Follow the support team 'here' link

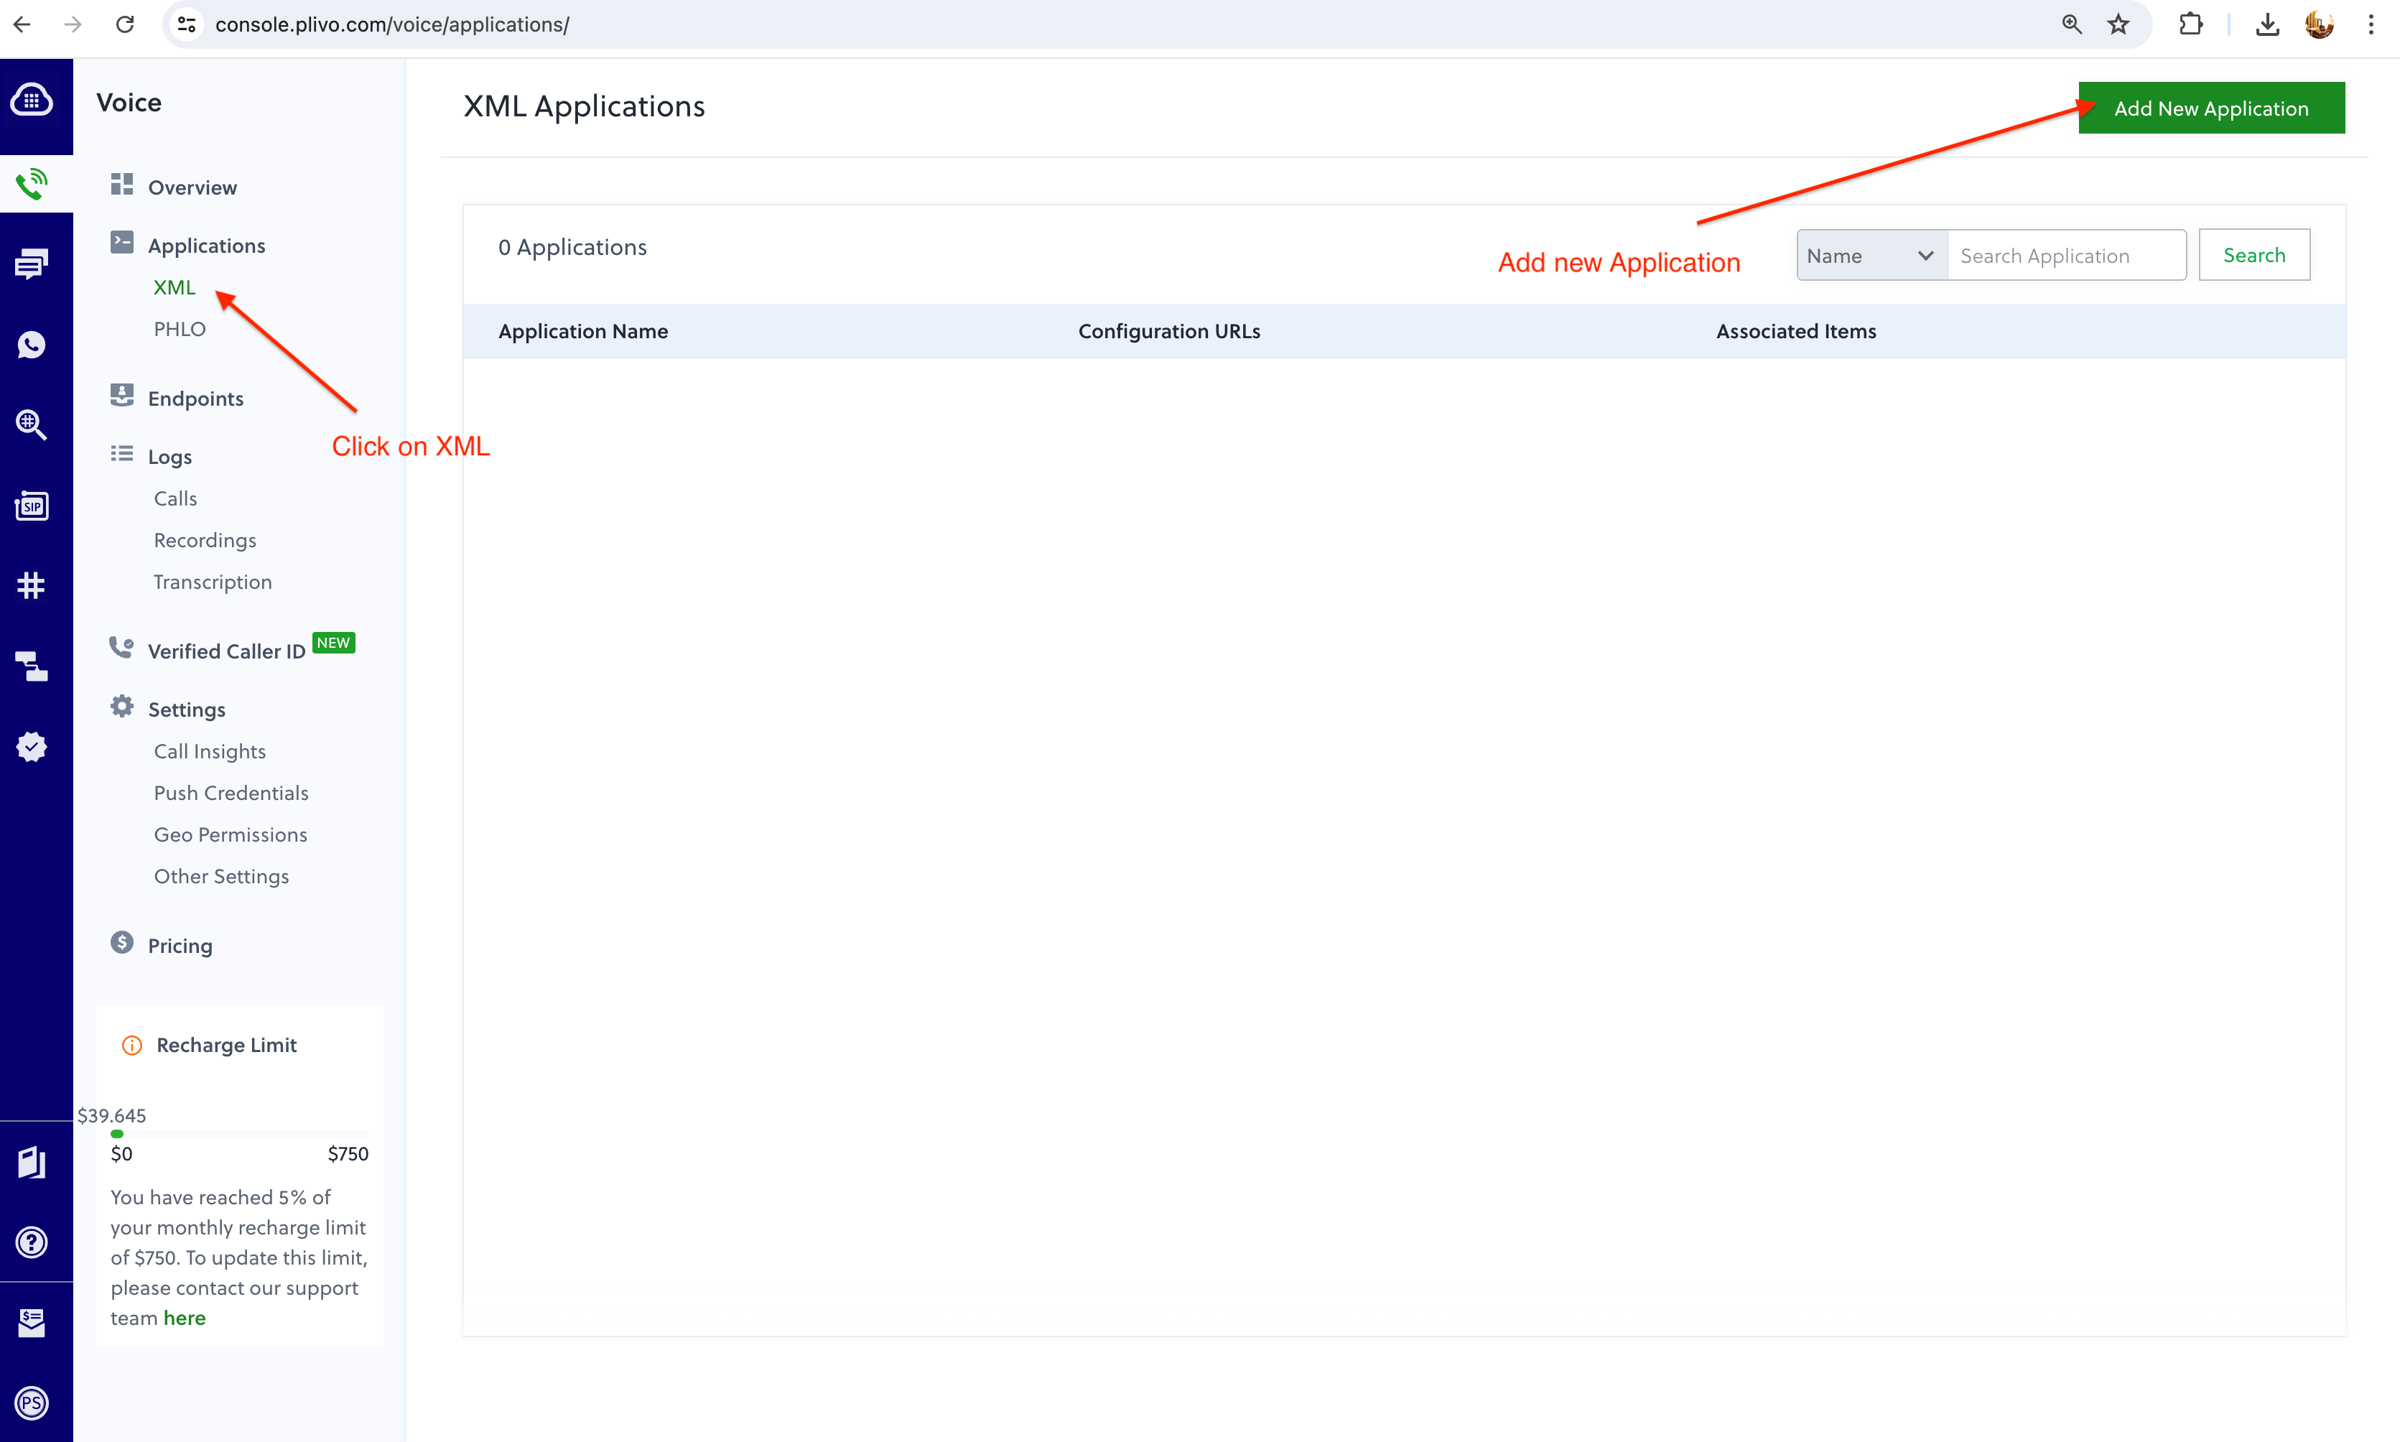185,1318
